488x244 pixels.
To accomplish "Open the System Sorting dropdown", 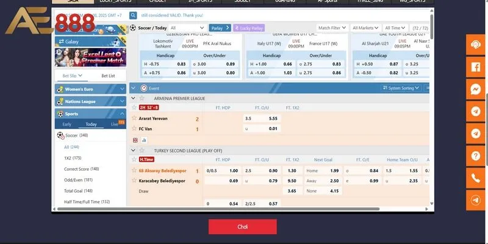I will [x=403, y=88].
